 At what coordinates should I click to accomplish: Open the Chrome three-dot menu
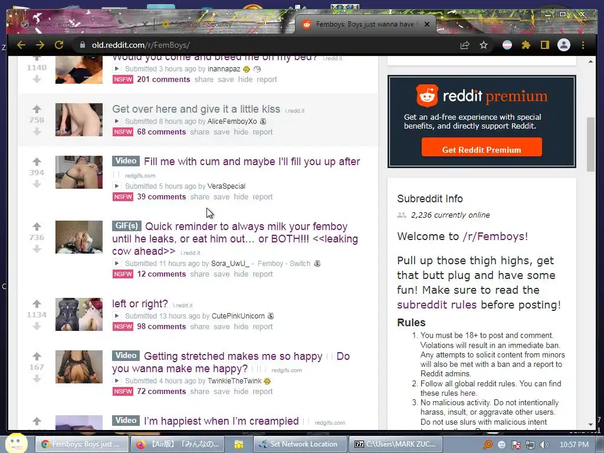tap(583, 45)
